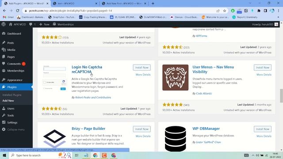Share this page from address bar
283x159 pixels.
[218, 11]
